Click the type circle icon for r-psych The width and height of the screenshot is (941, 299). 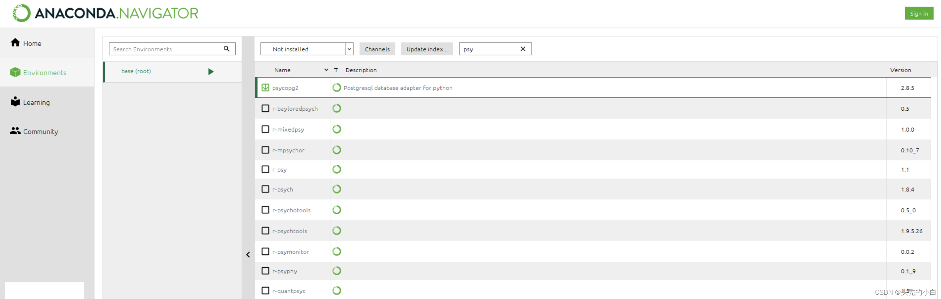pos(337,189)
